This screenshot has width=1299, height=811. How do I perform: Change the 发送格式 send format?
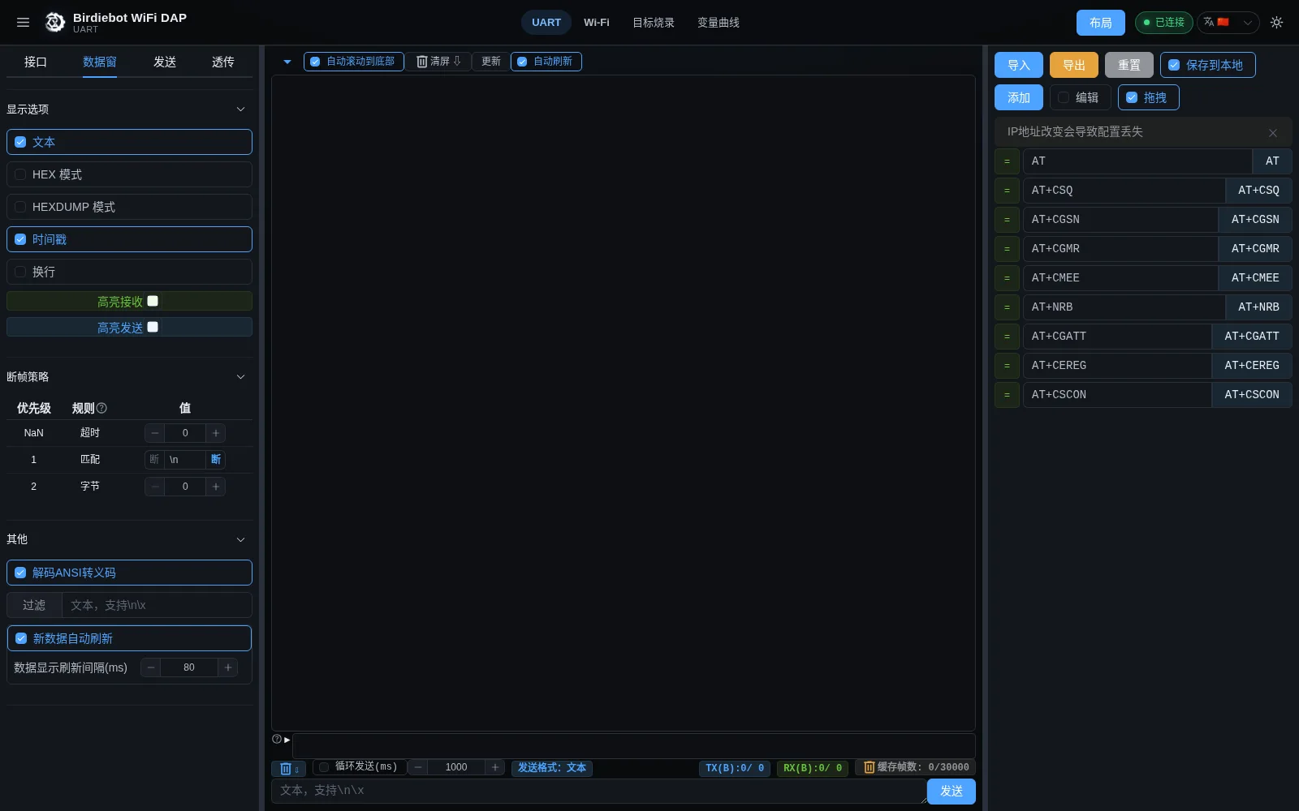(552, 768)
